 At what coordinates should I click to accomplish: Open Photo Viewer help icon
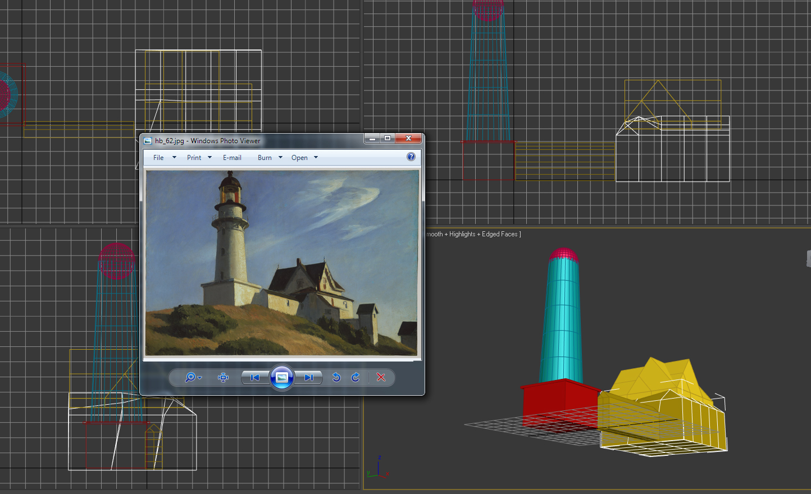(x=411, y=157)
